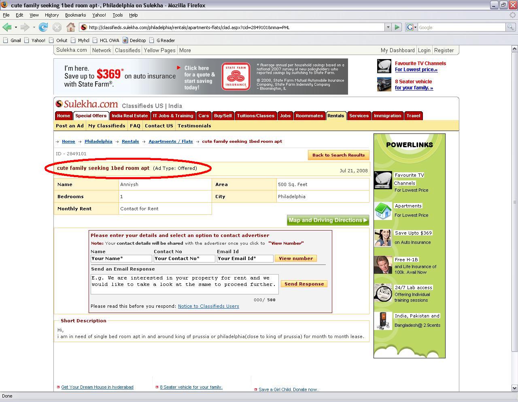Image resolution: width=518 pixels, height=402 pixels.
Task: Open the History menu
Action: [x=52, y=15]
